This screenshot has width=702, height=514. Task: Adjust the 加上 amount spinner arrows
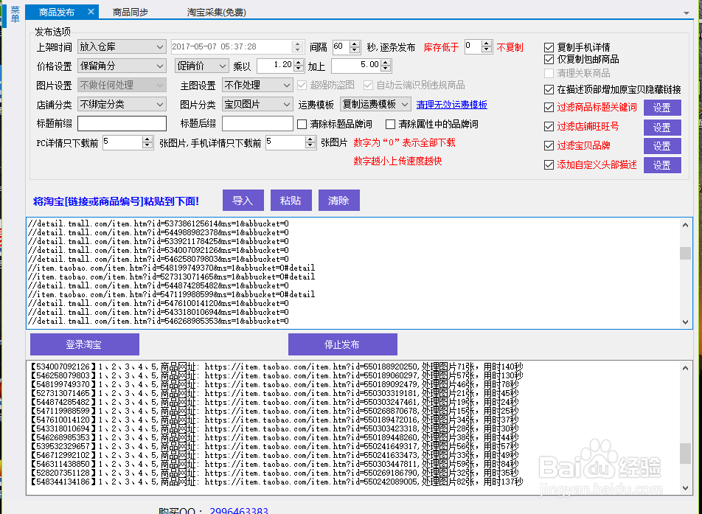tap(386, 66)
